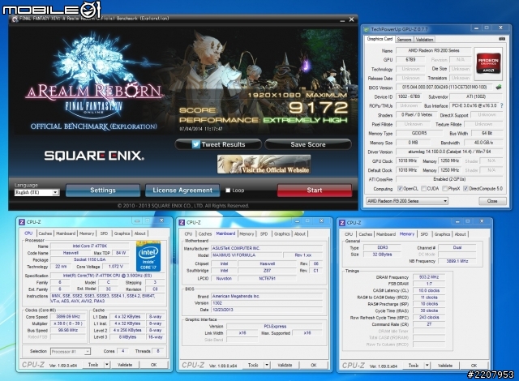
Task: Switch to Sensors tab in GPU-Z
Action: 404,40
